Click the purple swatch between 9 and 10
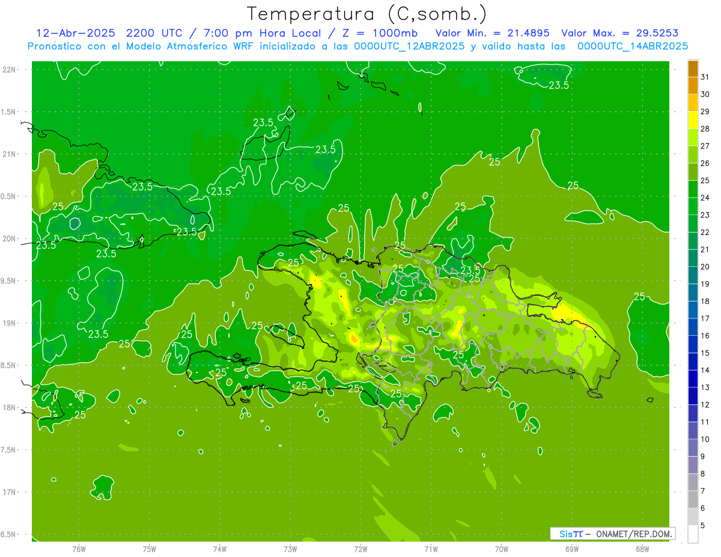This screenshot has width=721, height=557. (693, 448)
